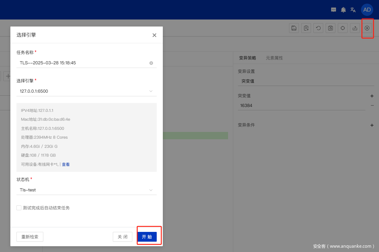The width and height of the screenshot is (379, 252).
Task: Click the undo arrow toolbar icon
Action: (318, 28)
